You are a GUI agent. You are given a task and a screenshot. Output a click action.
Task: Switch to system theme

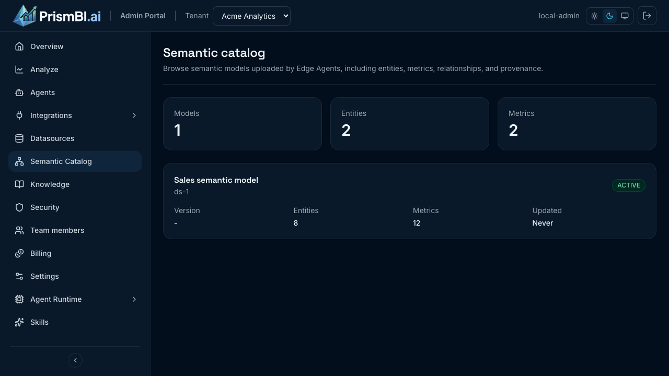click(x=625, y=16)
